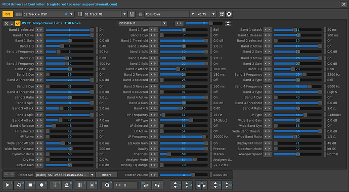Open settings with the gear icon
This screenshot has height=192, width=349.
[x=229, y=14]
